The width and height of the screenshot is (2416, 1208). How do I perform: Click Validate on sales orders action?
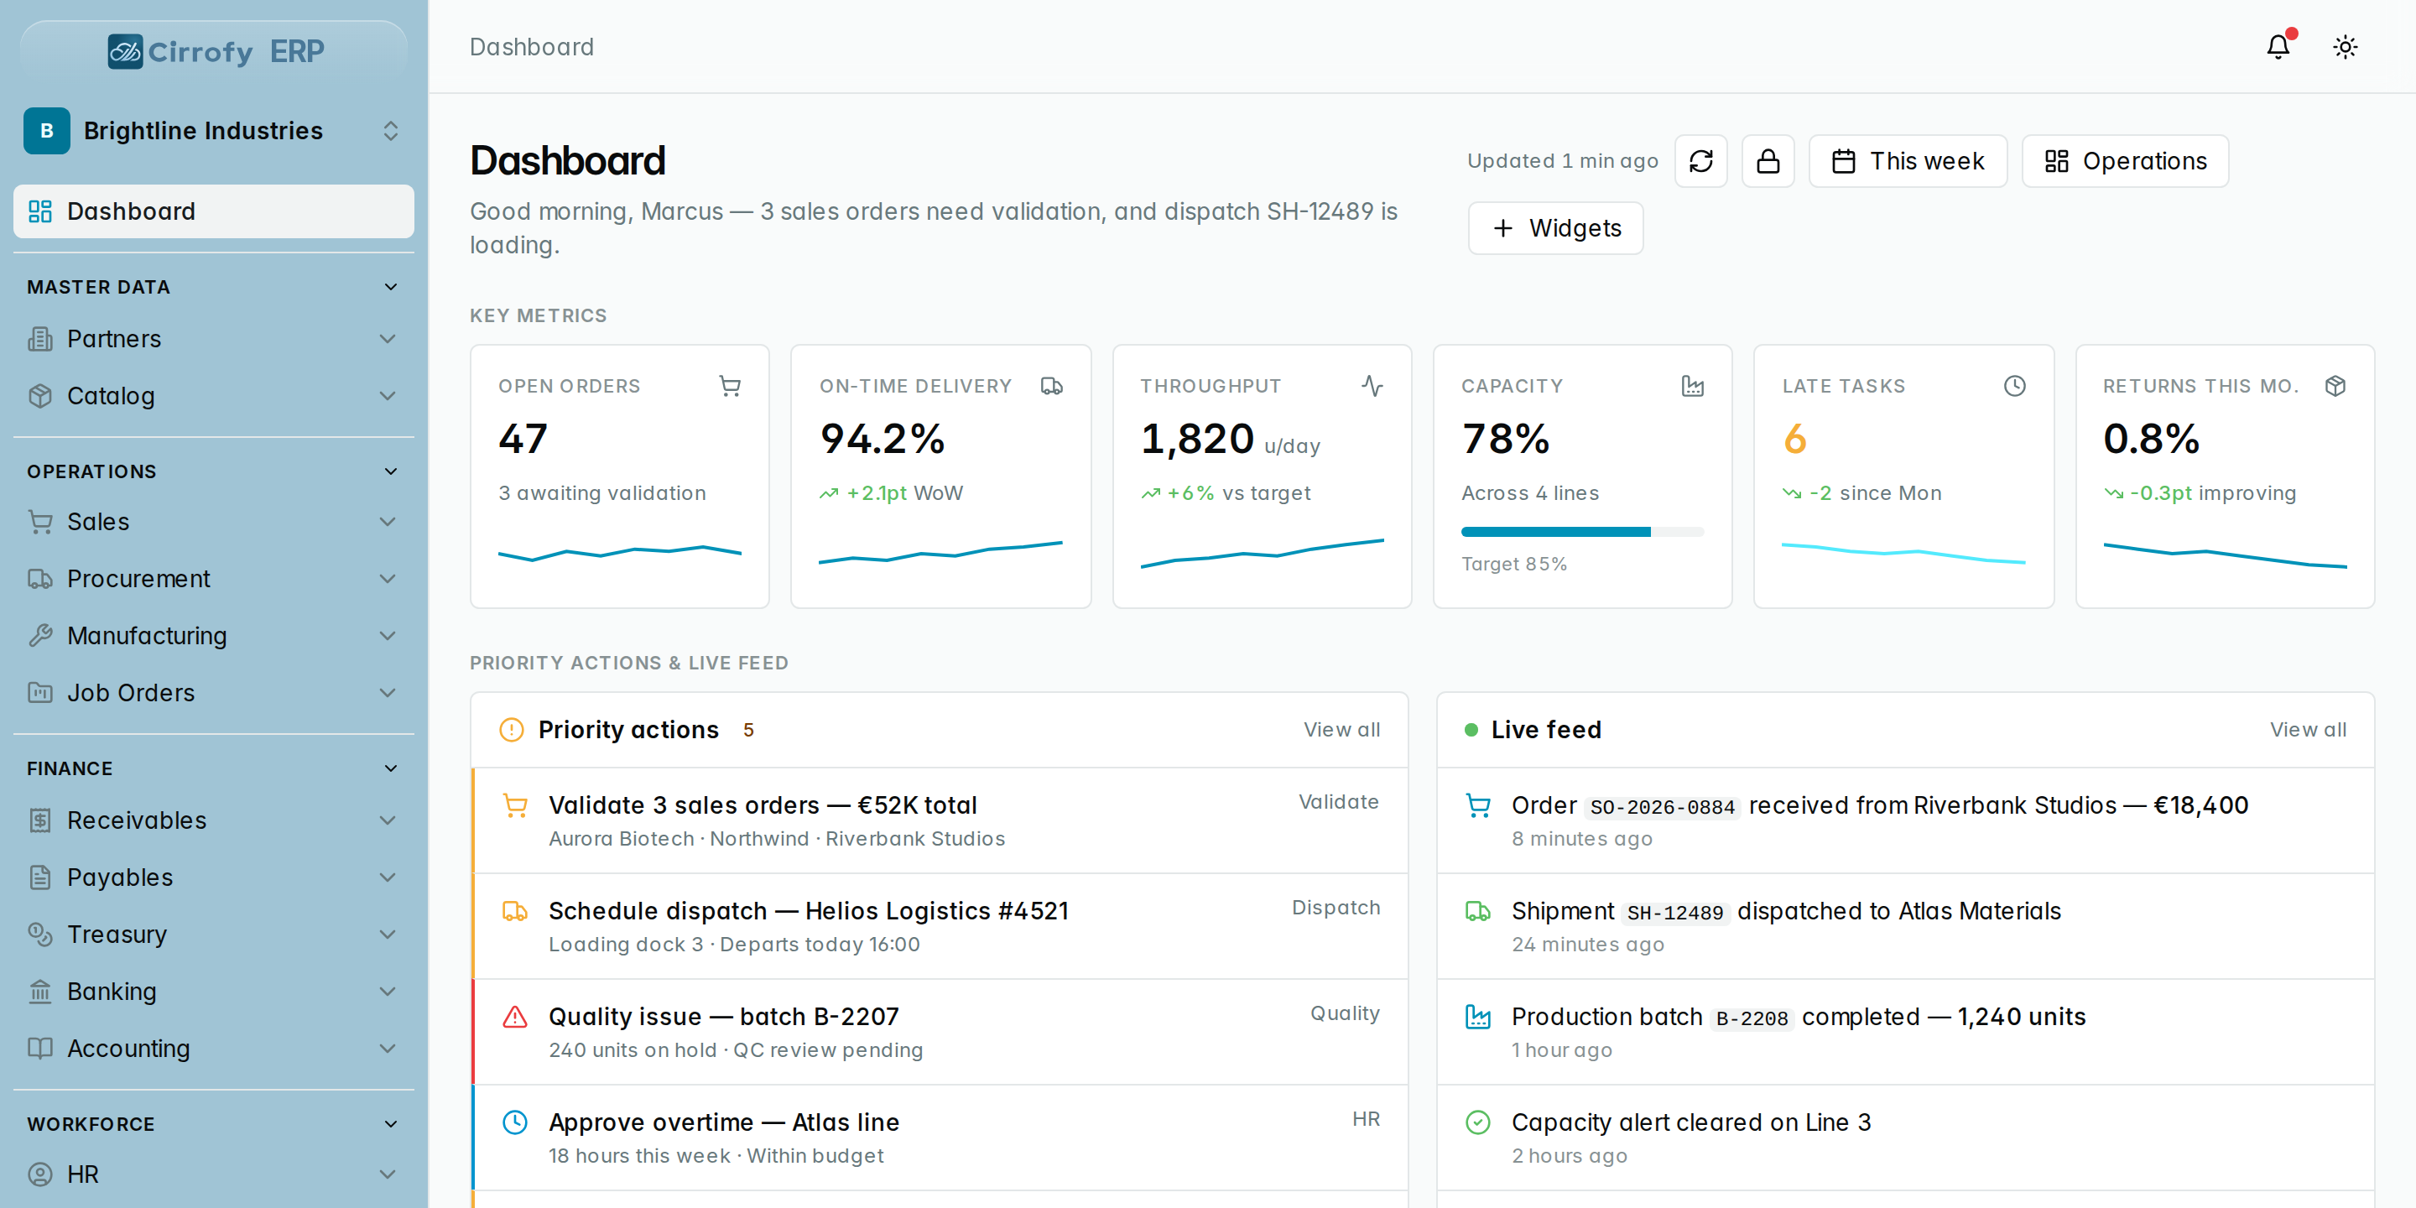[x=1338, y=802]
